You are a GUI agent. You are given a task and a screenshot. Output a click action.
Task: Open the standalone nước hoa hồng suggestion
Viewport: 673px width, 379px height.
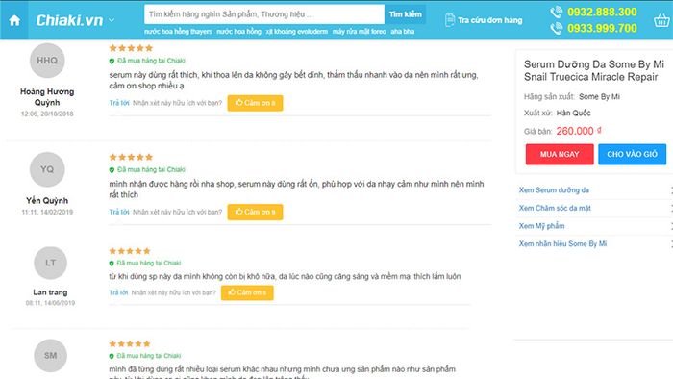coord(239,32)
